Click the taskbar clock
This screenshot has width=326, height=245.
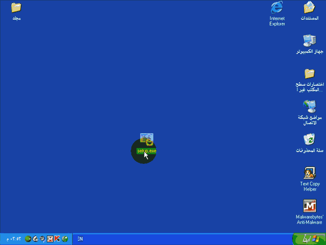click(x=14, y=239)
